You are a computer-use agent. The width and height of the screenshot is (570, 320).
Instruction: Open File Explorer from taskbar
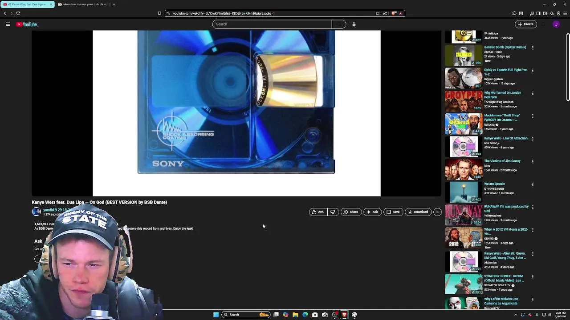coord(295,315)
